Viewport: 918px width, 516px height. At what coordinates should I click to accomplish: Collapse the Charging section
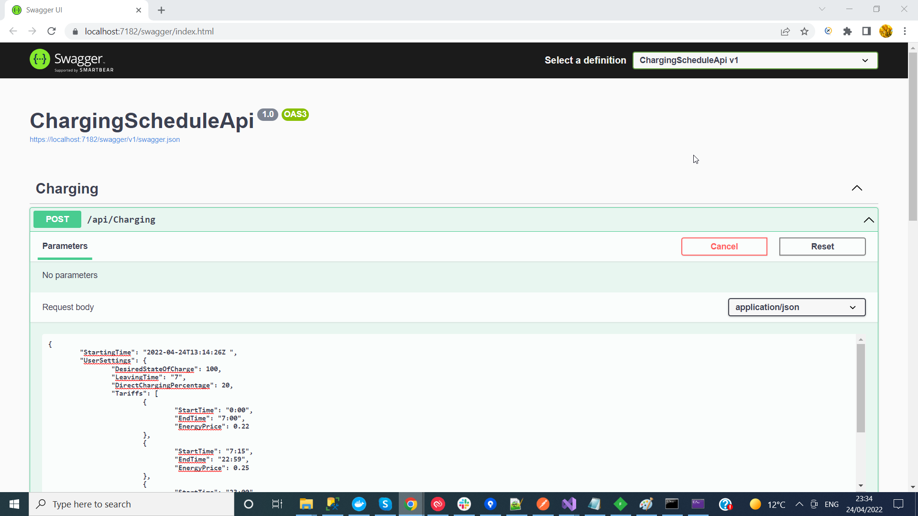[857, 188]
